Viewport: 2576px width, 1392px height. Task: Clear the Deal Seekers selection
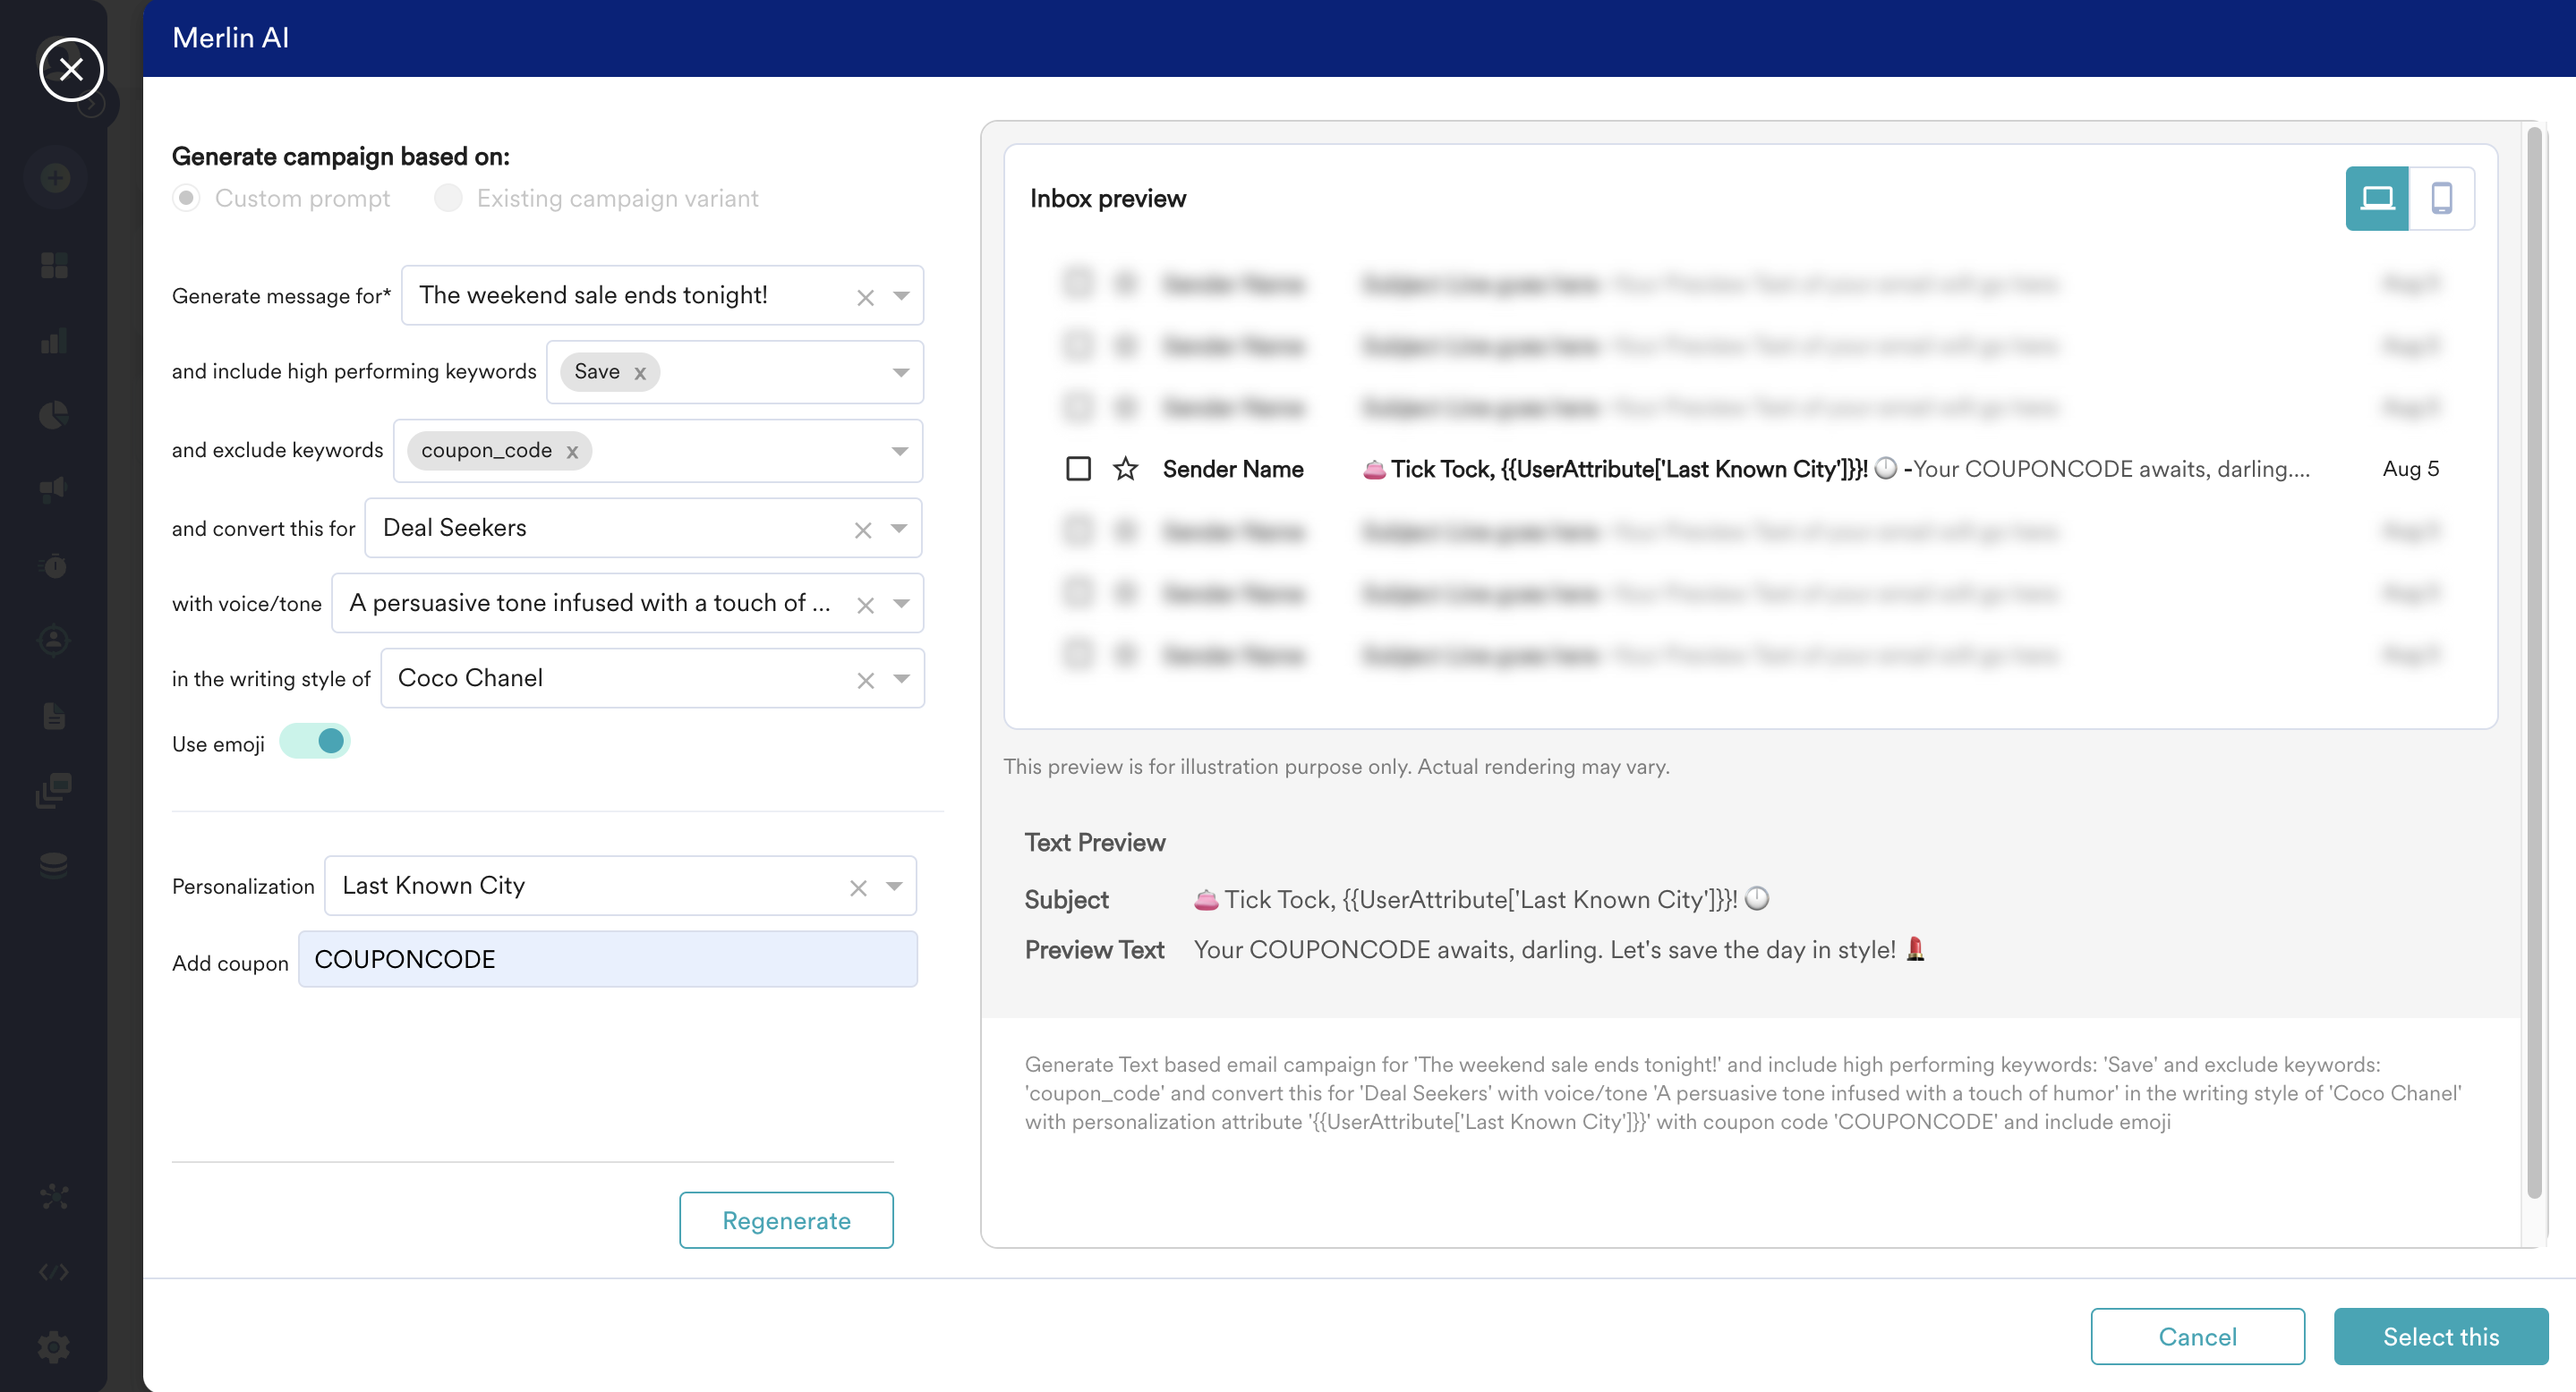862,530
